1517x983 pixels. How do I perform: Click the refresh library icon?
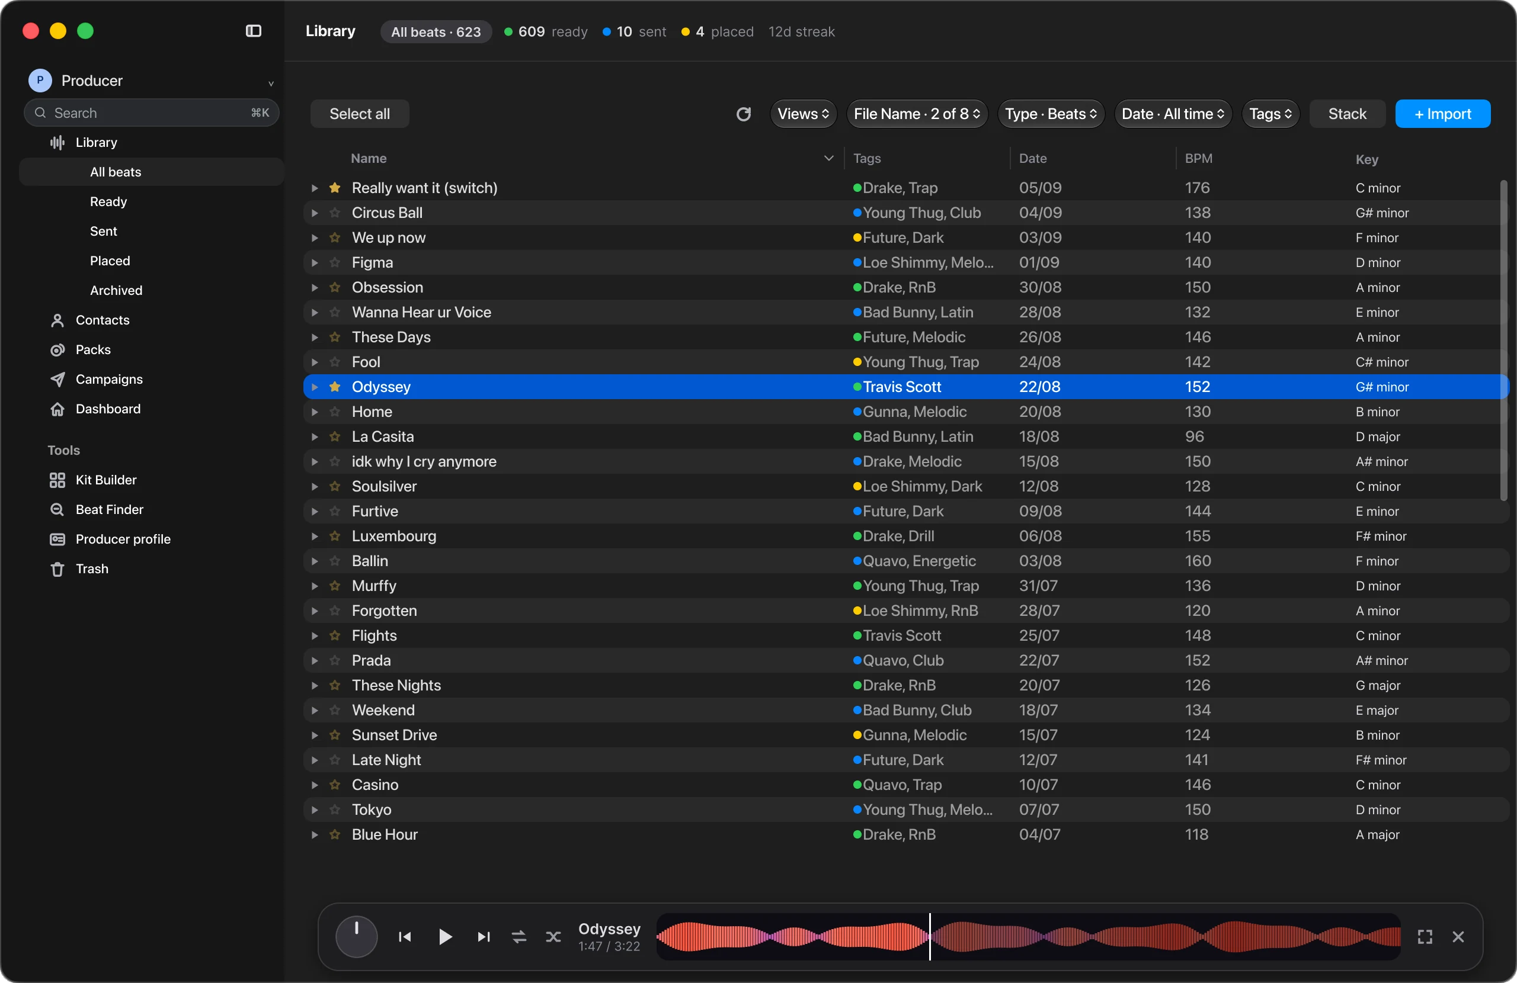click(x=743, y=114)
